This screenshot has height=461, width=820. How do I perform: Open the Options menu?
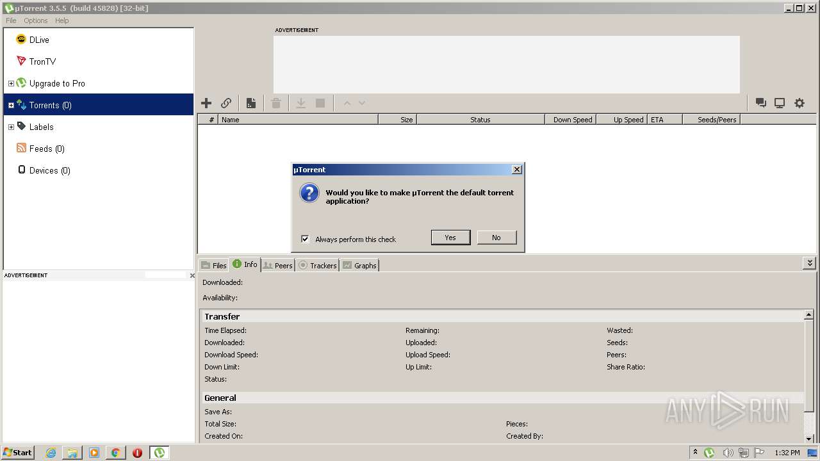(x=36, y=20)
